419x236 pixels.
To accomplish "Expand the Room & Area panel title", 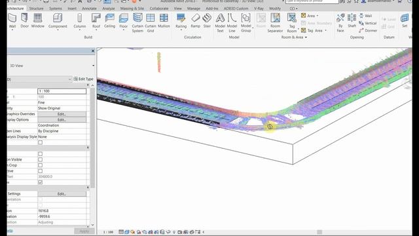I will (x=294, y=37).
